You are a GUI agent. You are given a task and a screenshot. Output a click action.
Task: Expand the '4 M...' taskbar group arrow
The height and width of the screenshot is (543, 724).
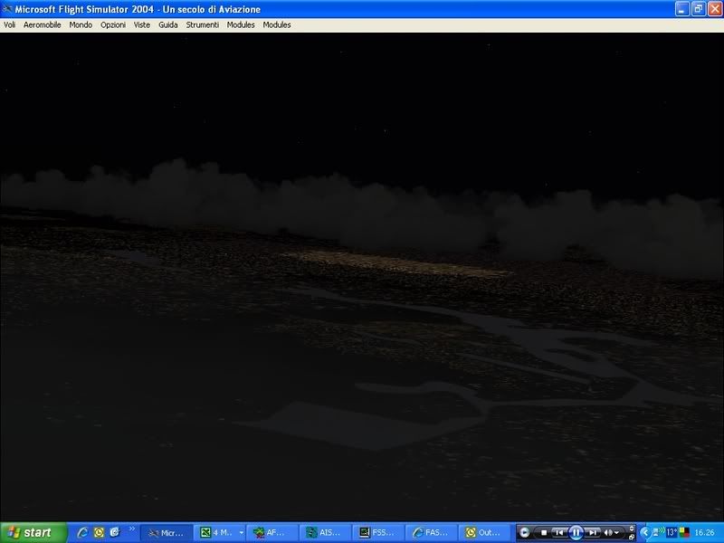pos(241,533)
